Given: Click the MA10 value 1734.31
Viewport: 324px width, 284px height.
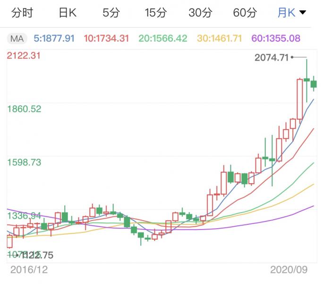Looking at the screenshot, I should tap(106, 38).
